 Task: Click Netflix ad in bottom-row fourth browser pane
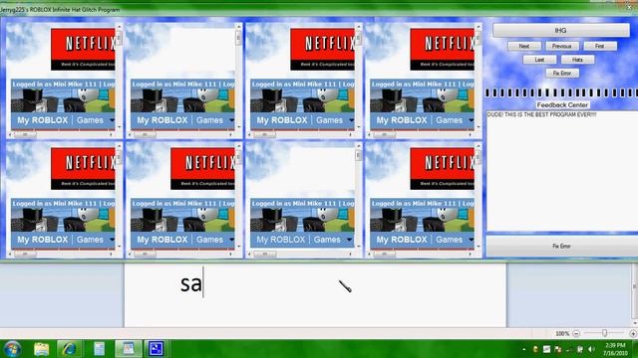[442, 168]
